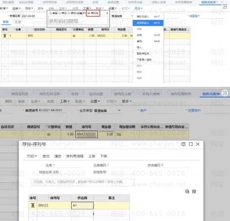The width and height of the screenshot is (230, 221).
Task: Click the add-row icon above serial table
Action: tap(187, 191)
